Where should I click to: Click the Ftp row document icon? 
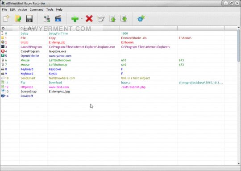coord(3,82)
